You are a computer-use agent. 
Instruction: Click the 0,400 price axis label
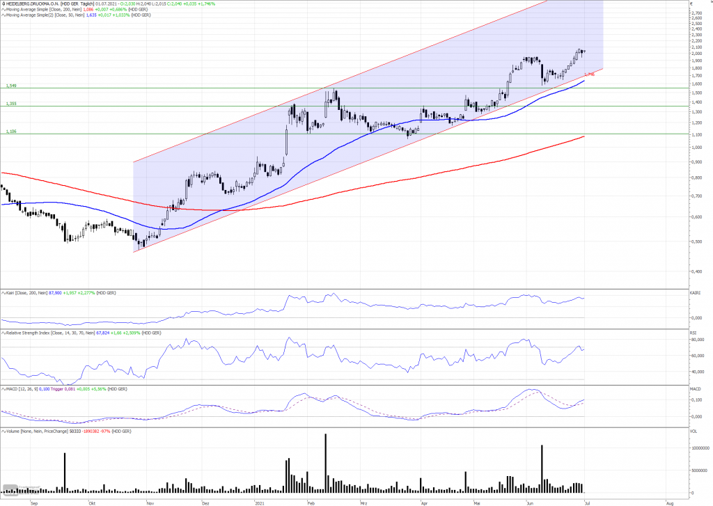tap(696, 272)
